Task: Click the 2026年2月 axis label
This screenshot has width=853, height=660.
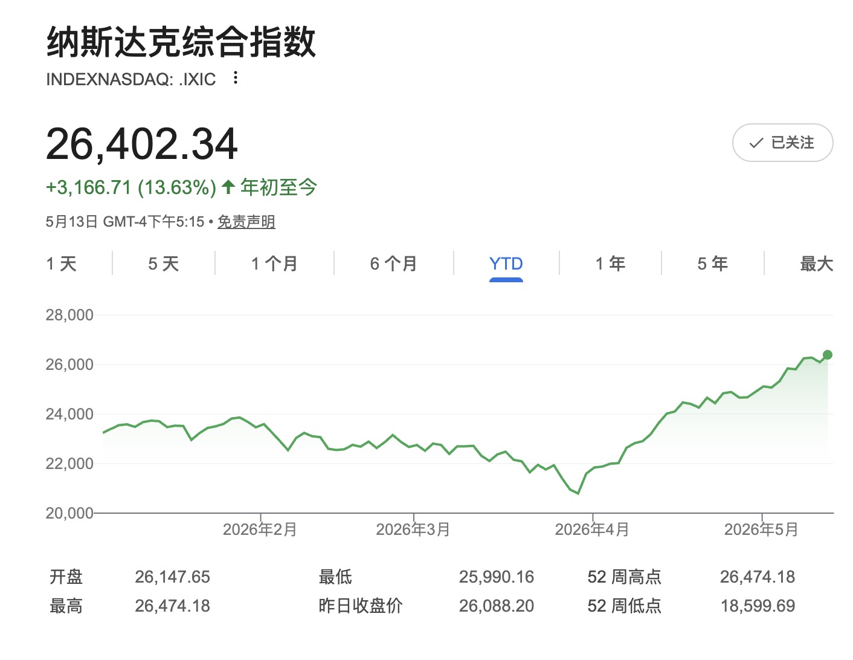Action: 260,529
